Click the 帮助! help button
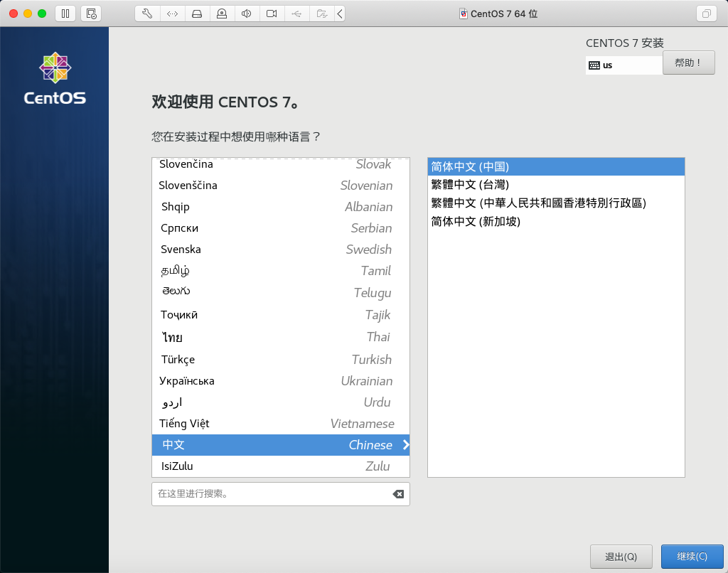 coord(688,63)
